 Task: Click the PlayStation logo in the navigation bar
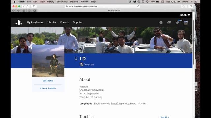pyautogui.click(x=18, y=23)
